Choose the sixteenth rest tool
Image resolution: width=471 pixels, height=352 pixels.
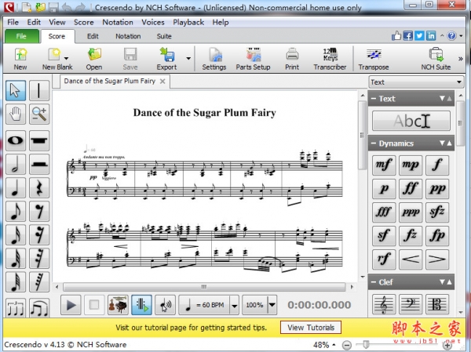39,234
